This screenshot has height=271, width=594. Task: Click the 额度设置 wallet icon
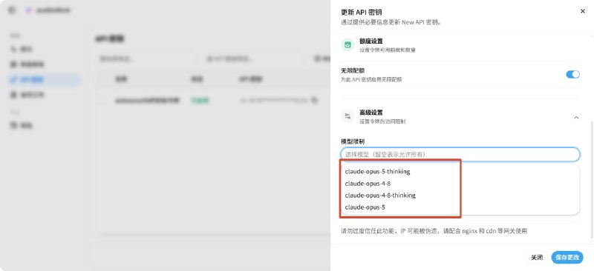coord(347,45)
